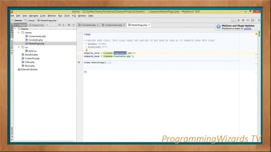Image resolution: width=271 pixels, height=152 pixels.
Task: Click the External Libraries icon
Action: [19, 69]
